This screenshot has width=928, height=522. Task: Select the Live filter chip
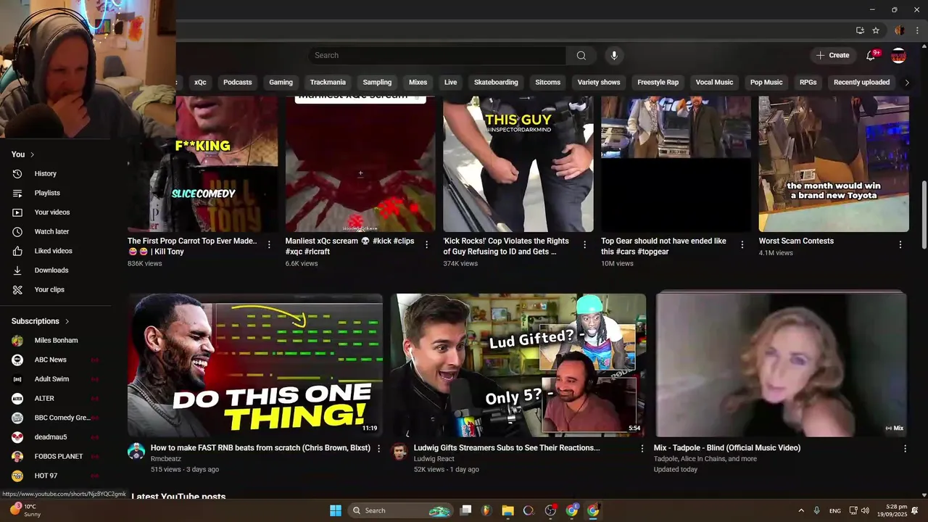451,82
